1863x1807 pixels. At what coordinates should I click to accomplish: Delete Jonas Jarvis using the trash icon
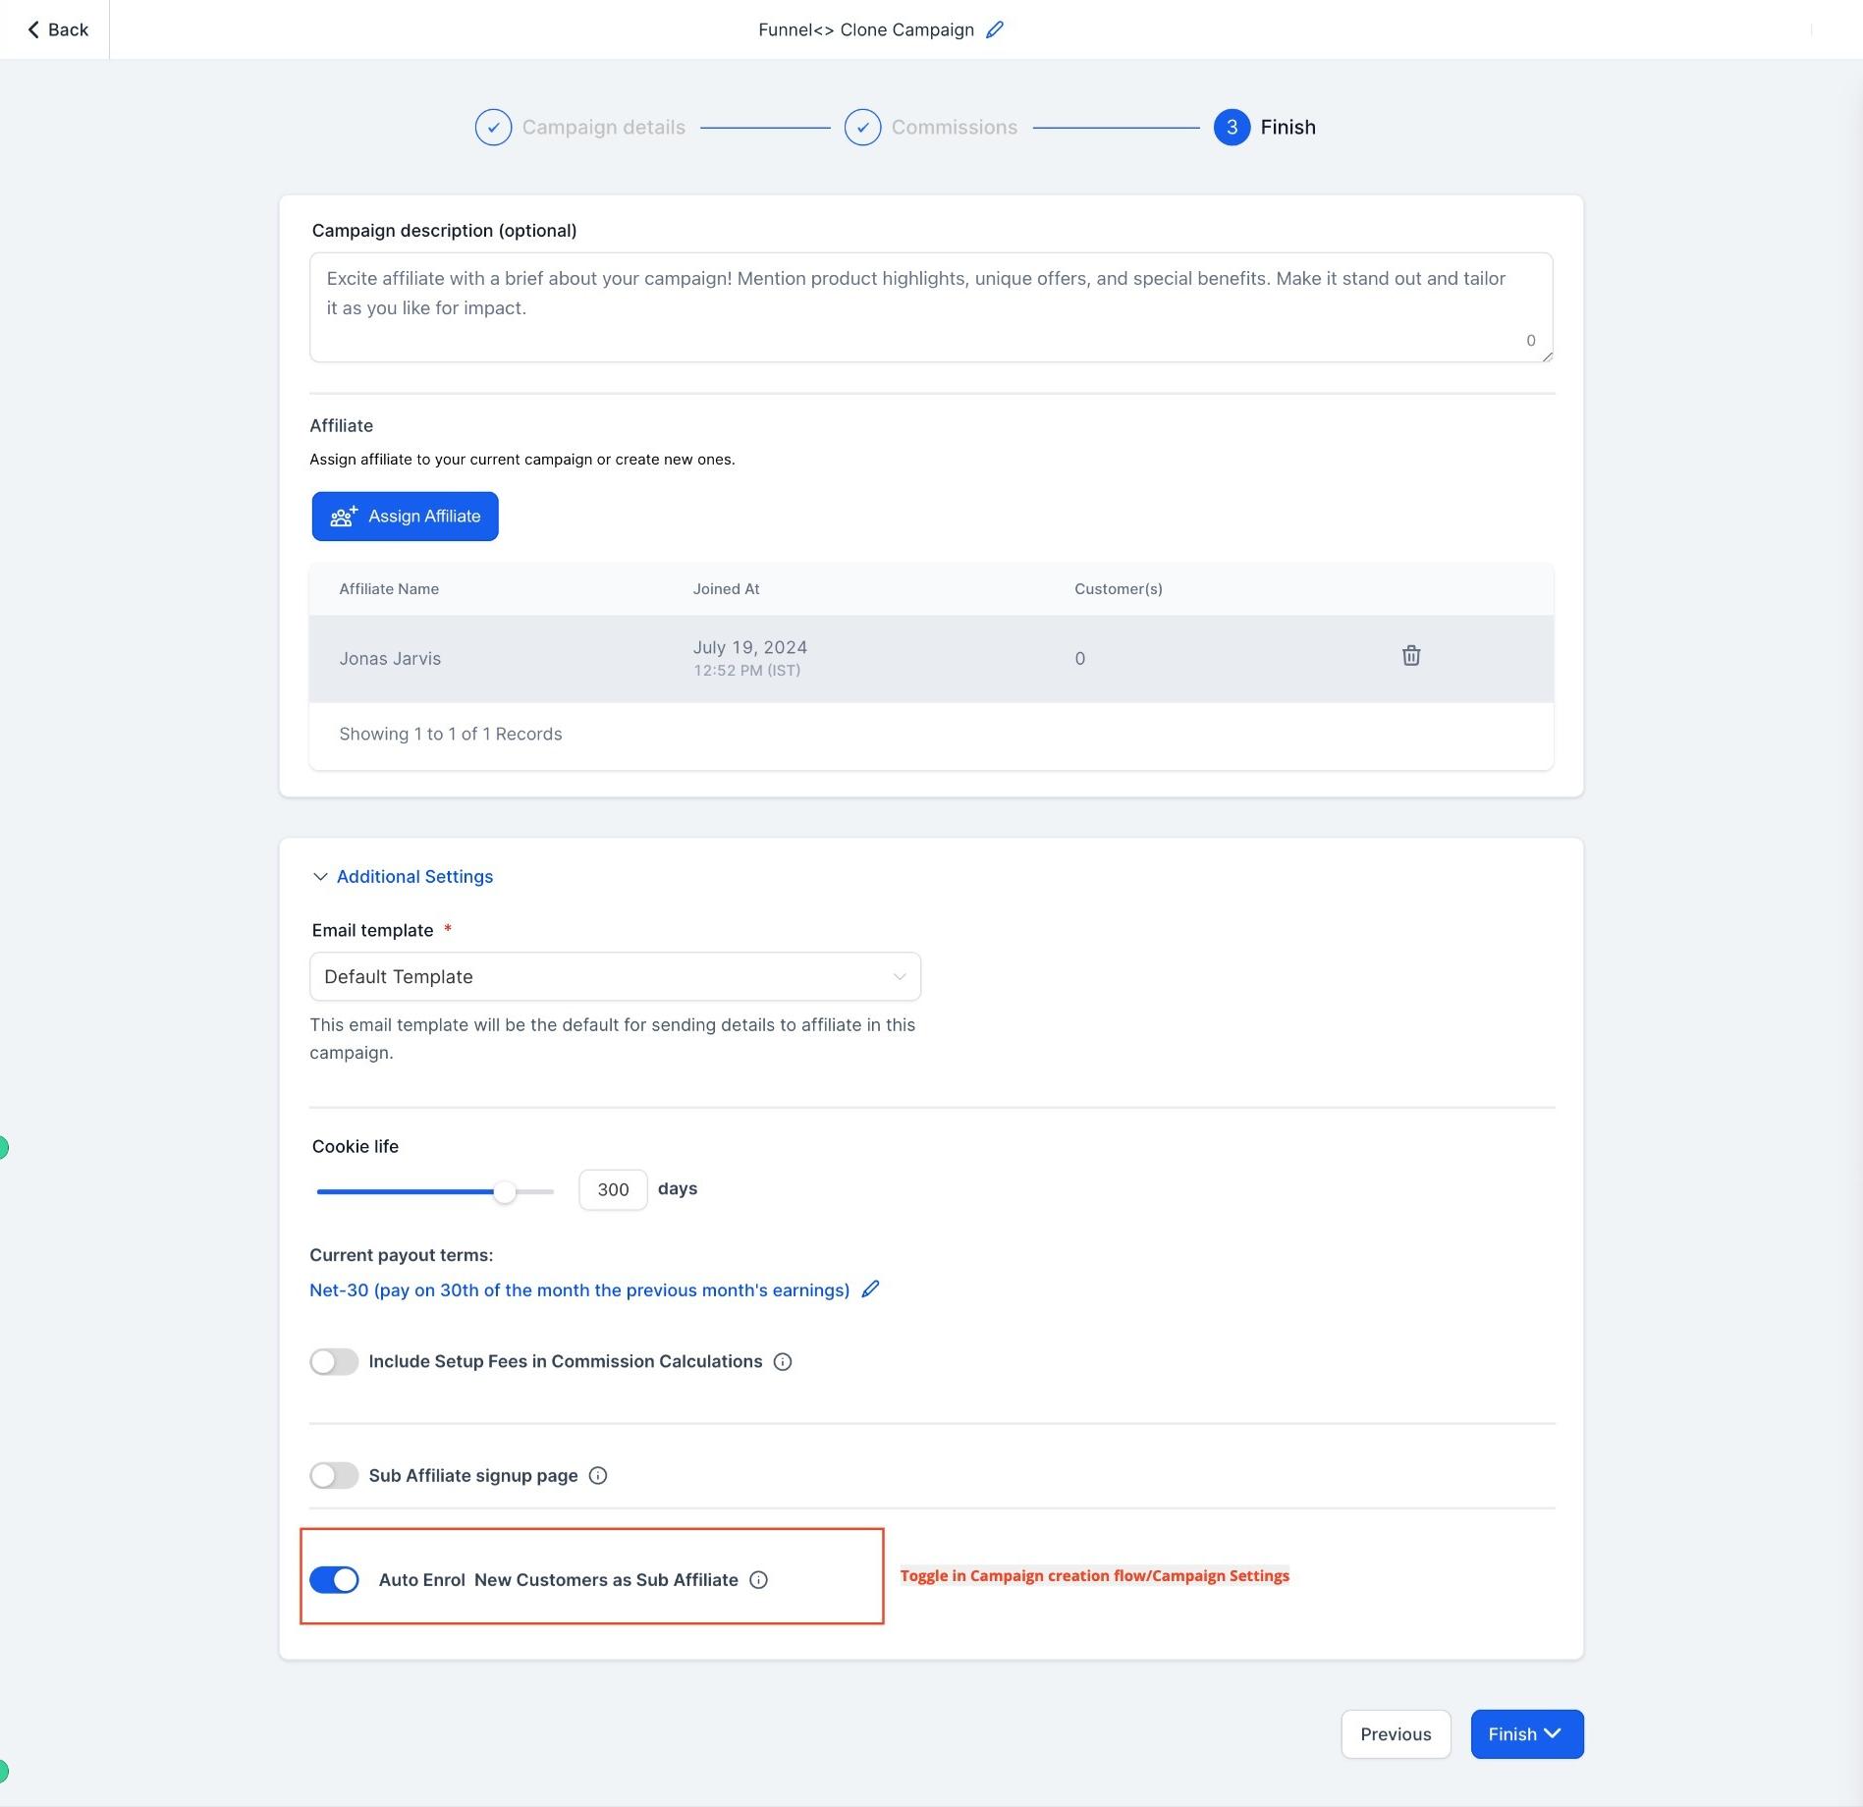click(1410, 656)
